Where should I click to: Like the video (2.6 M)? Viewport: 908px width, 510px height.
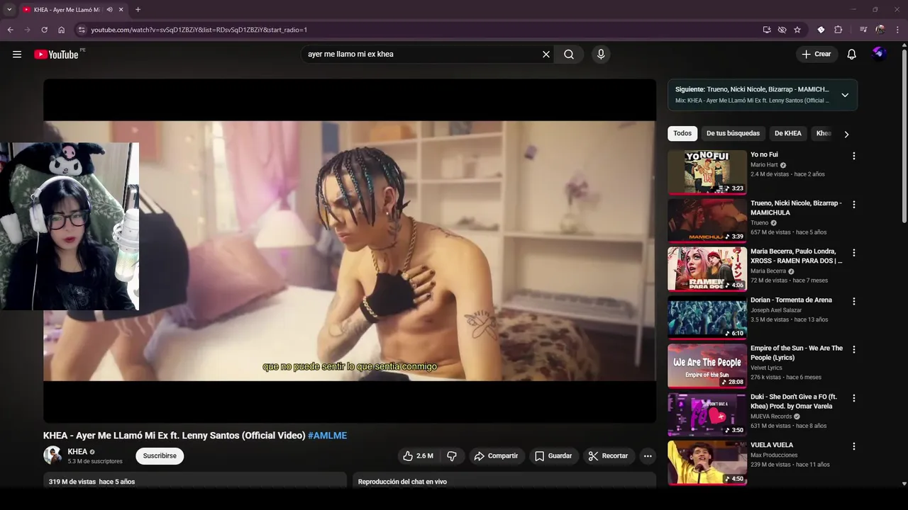(418, 456)
